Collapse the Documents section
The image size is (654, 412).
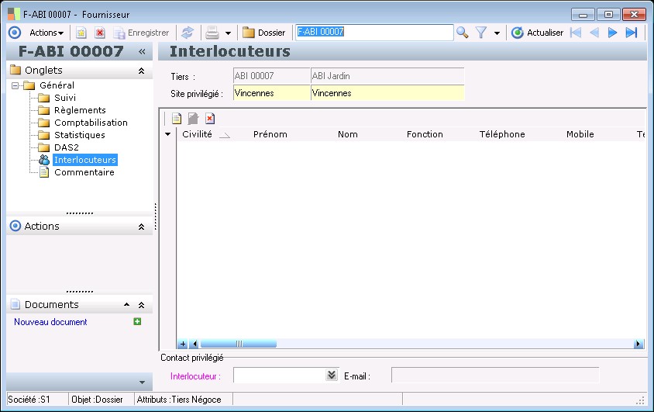(x=141, y=305)
